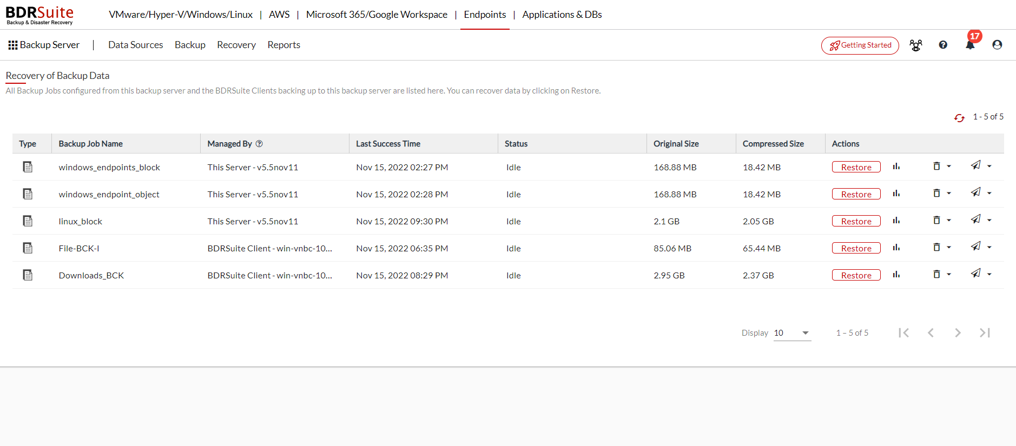
Task: Restore the windows_endpoint_object backup
Action: pyautogui.click(x=856, y=194)
